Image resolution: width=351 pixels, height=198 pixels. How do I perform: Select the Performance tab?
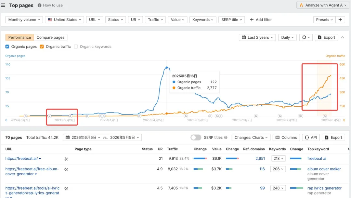pyautogui.click(x=19, y=37)
